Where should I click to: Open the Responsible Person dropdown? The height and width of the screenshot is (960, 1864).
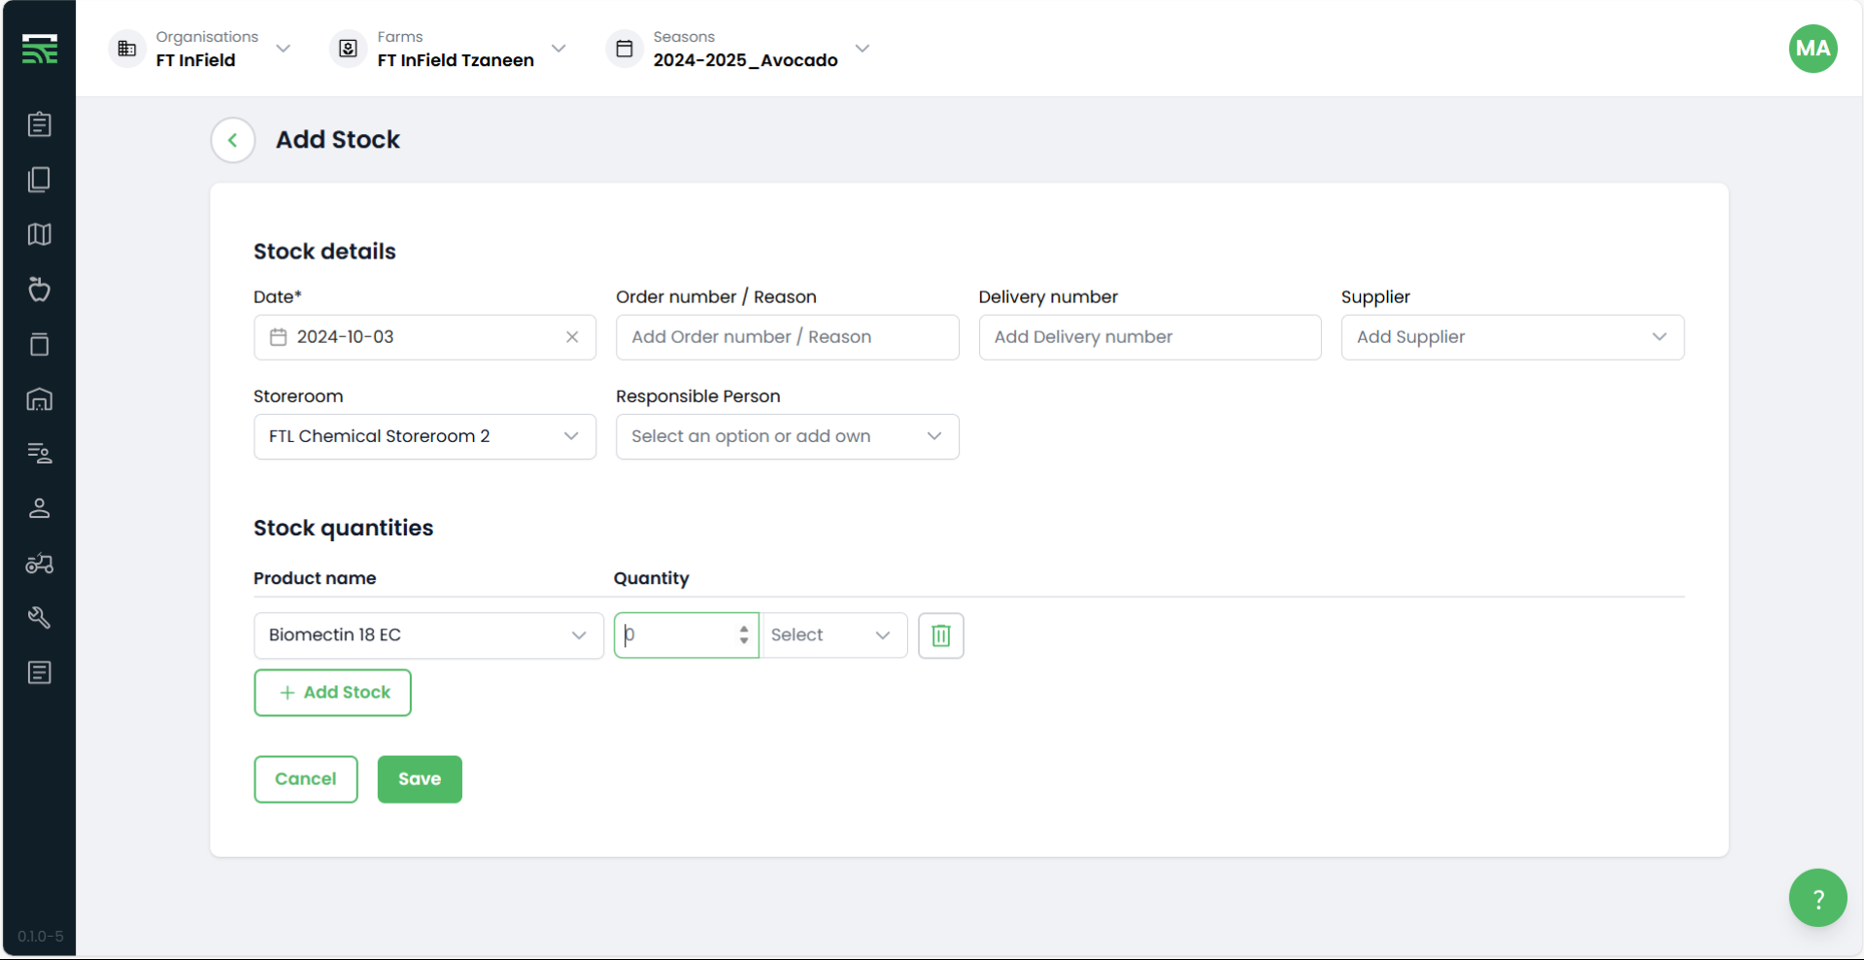tap(787, 436)
